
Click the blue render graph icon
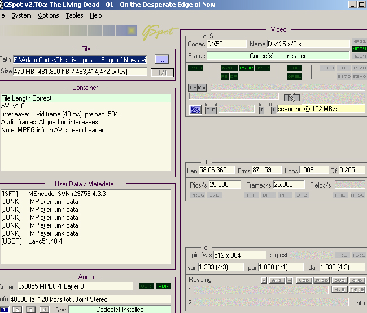click(194, 109)
